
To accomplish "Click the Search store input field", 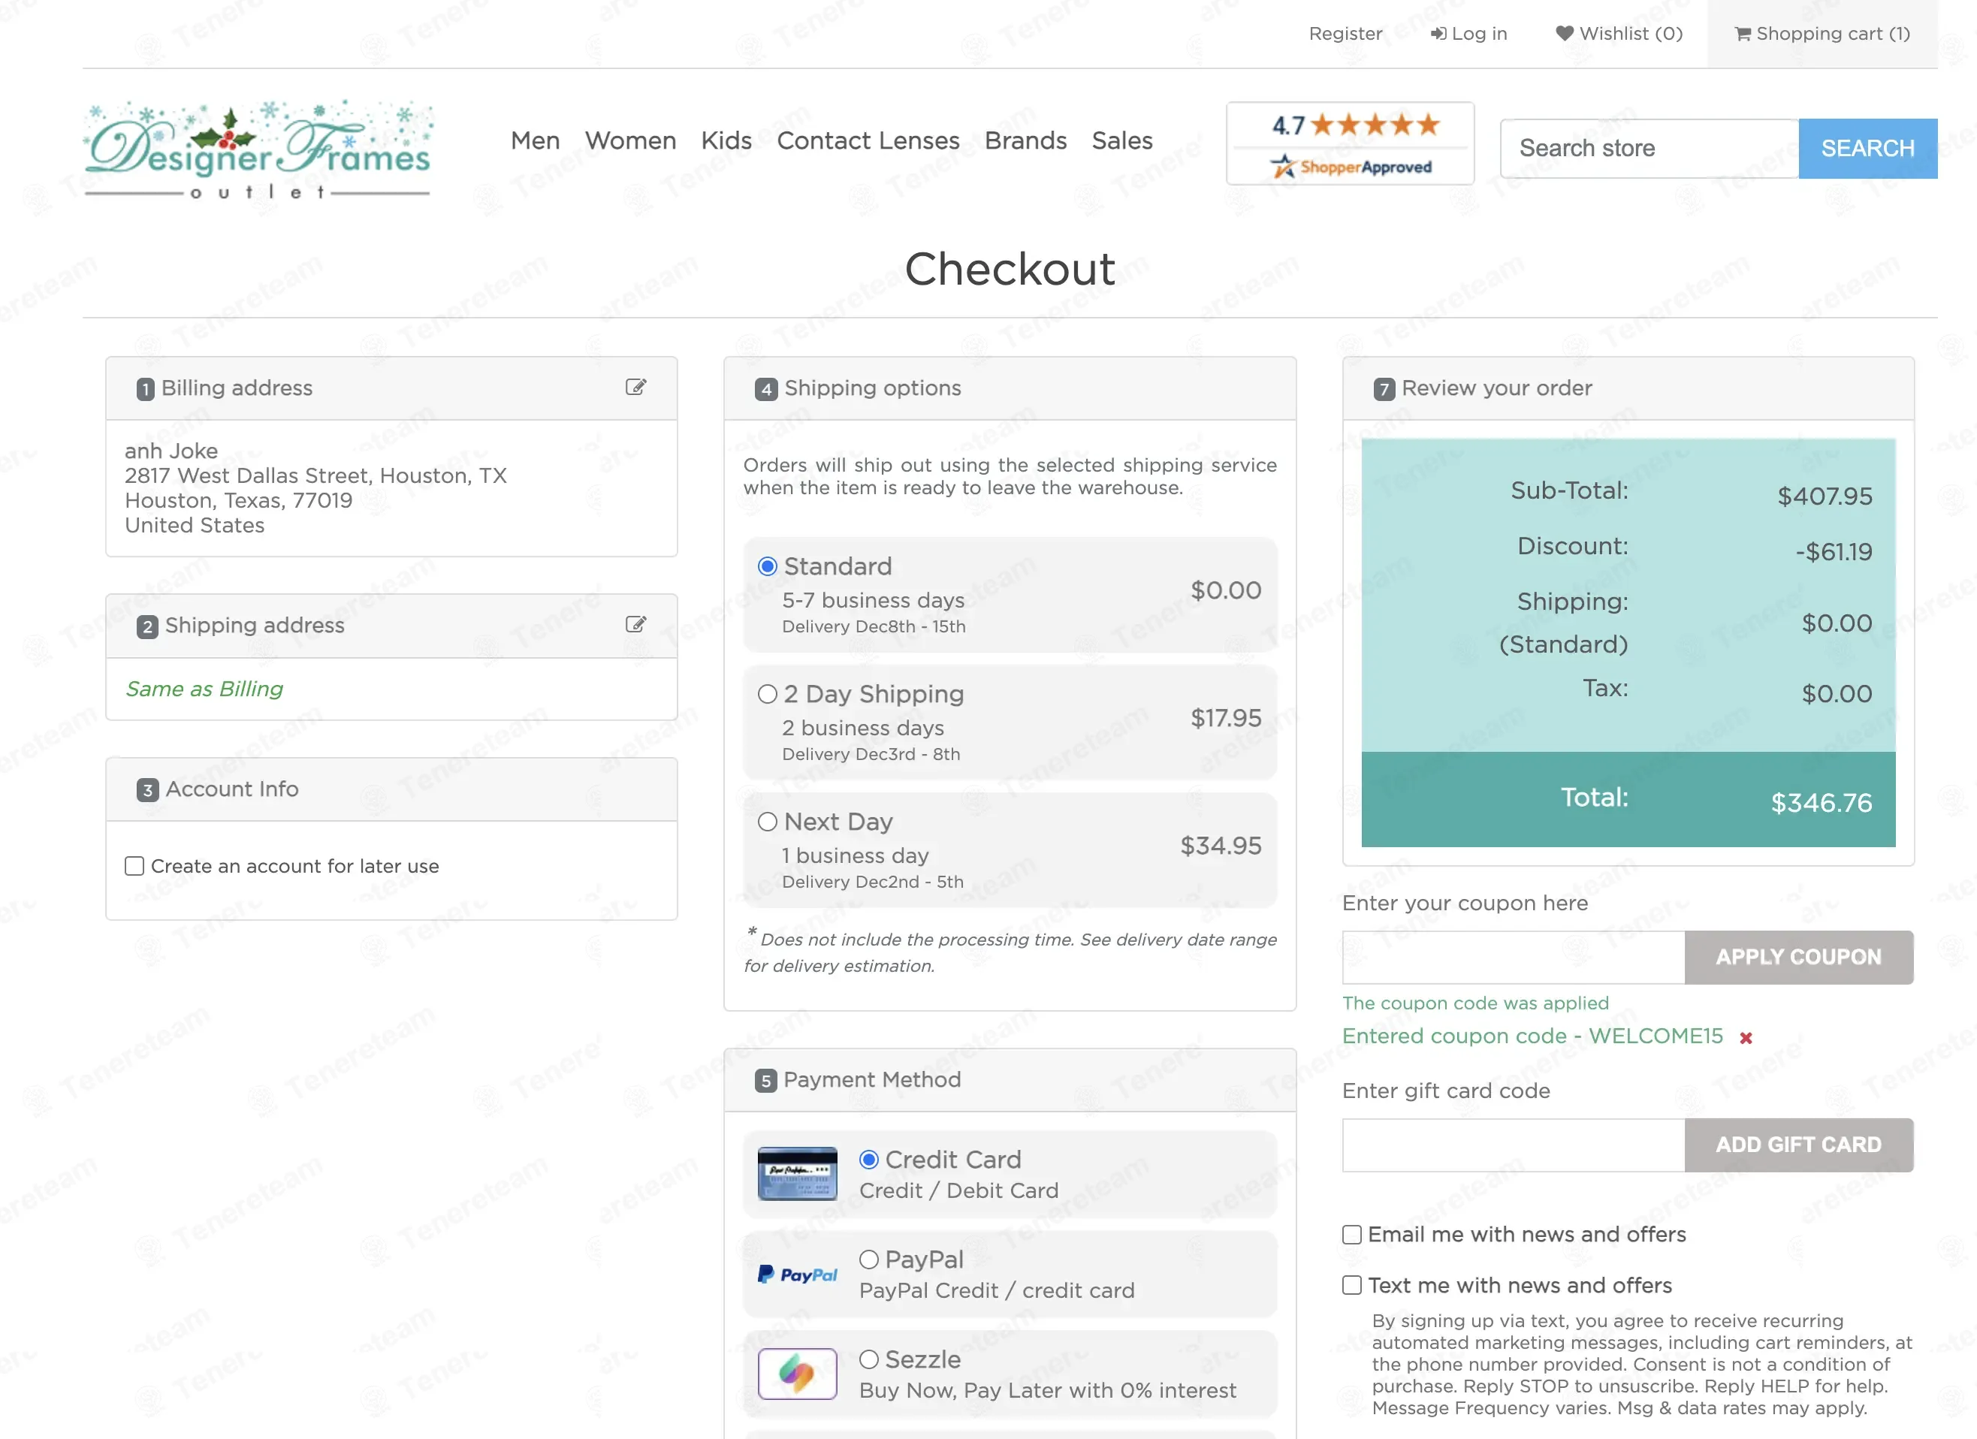I will tap(1647, 148).
